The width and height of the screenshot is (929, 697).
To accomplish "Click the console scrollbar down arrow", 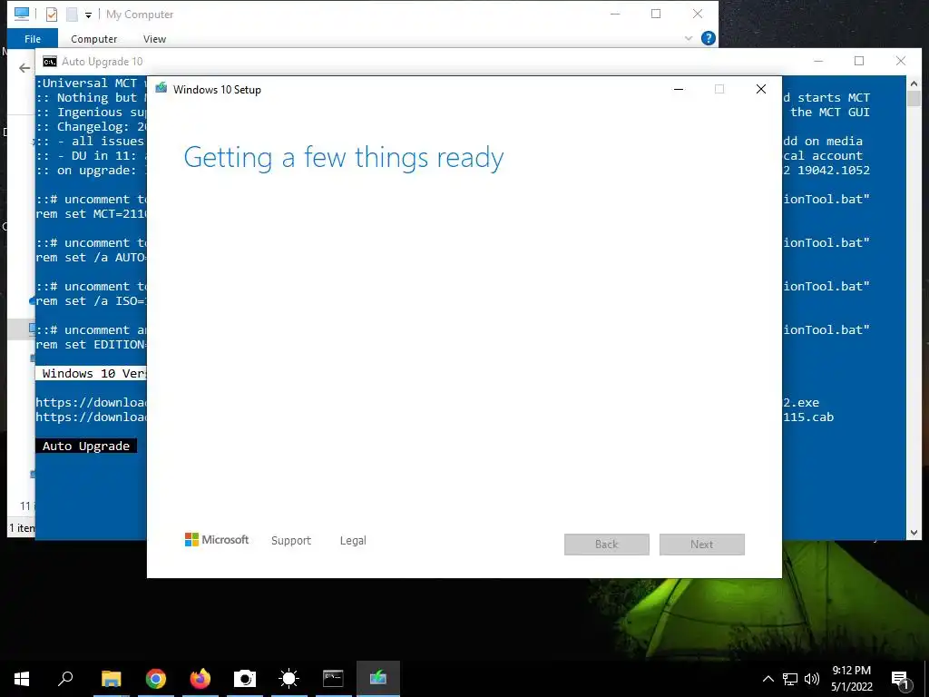I will pyautogui.click(x=914, y=532).
